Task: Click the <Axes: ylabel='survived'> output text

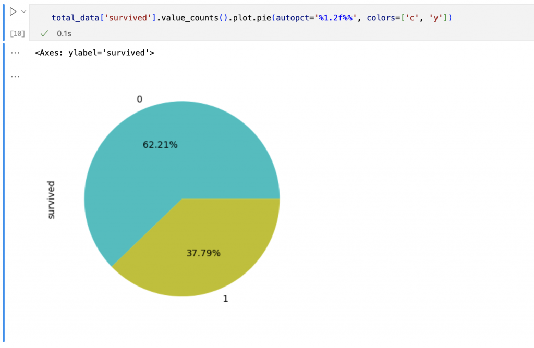Action: point(95,53)
